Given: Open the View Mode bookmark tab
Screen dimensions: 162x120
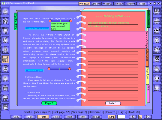Looking at the screenshot, I should tap(147, 58).
